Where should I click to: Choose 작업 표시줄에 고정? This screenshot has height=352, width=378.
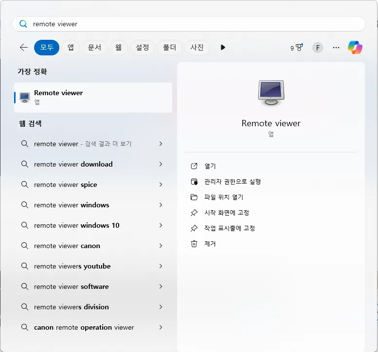click(230, 228)
